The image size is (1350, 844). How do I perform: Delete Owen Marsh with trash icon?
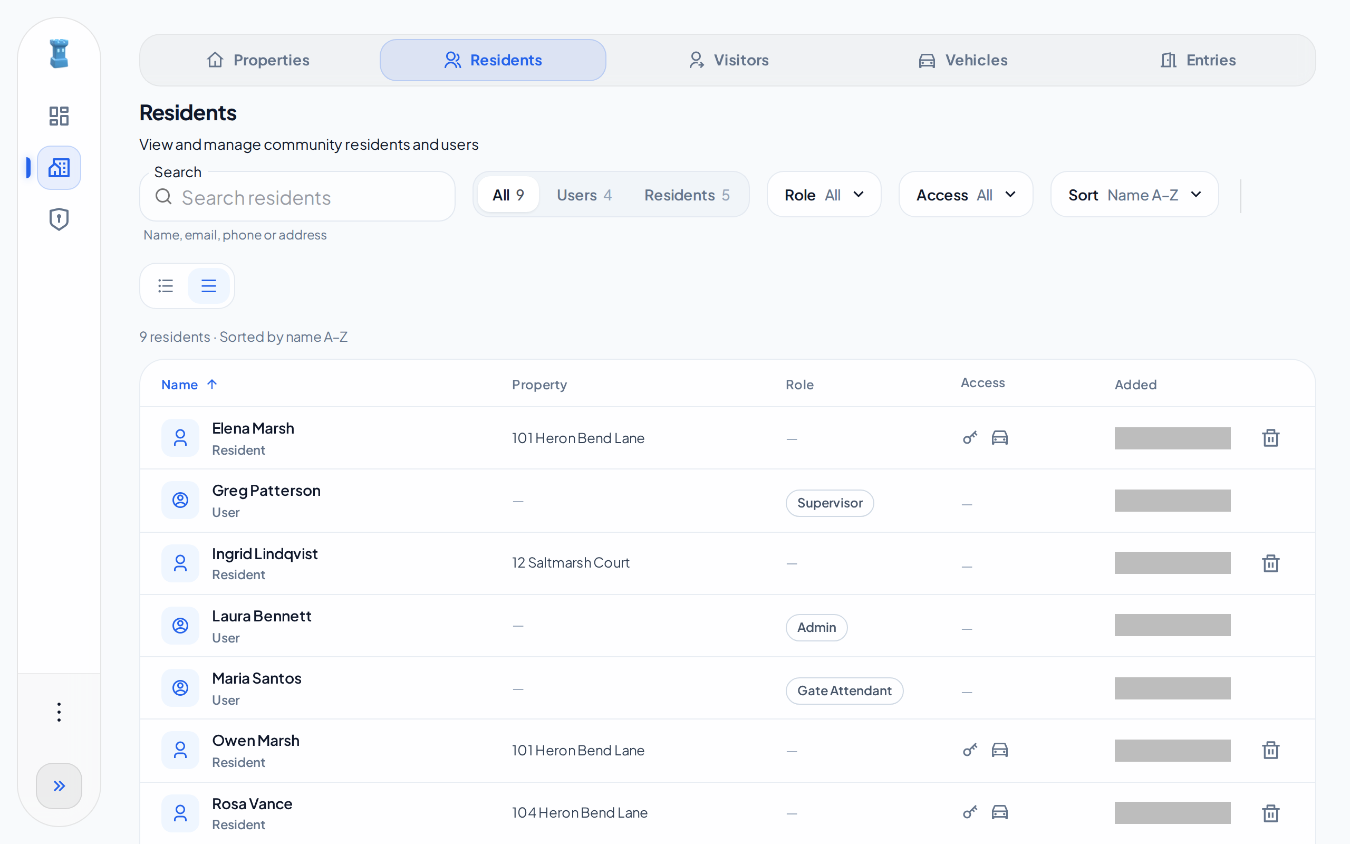click(x=1270, y=750)
